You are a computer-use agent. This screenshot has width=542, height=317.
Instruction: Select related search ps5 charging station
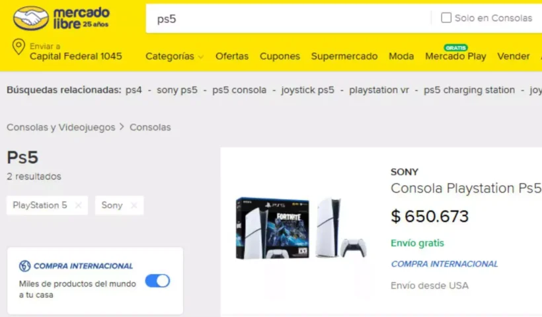[469, 90]
